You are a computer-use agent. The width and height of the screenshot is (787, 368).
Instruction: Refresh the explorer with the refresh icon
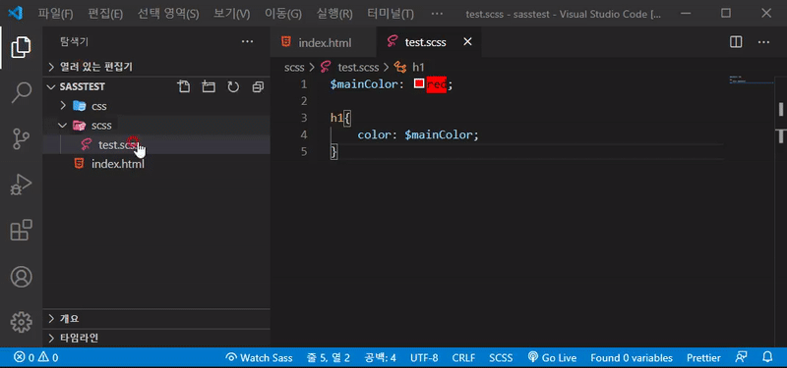point(233,87)
